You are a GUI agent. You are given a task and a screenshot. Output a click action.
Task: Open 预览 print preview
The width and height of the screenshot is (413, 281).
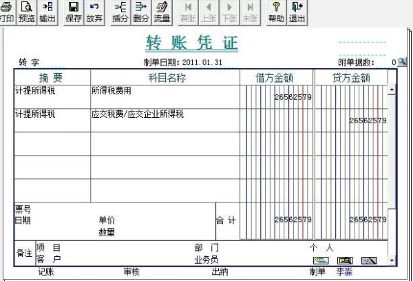[27, 12]
